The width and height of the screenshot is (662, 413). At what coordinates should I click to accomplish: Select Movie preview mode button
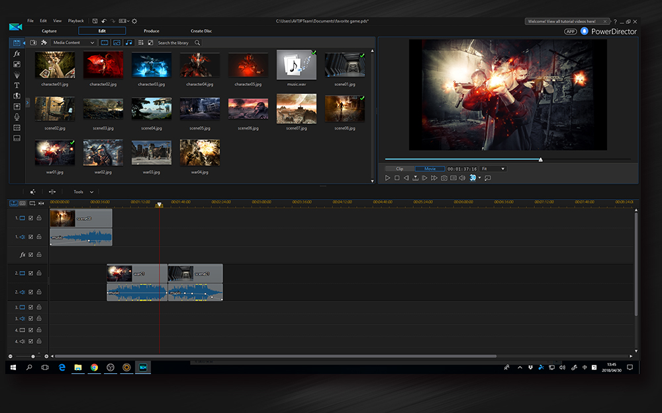coord(430,169)
